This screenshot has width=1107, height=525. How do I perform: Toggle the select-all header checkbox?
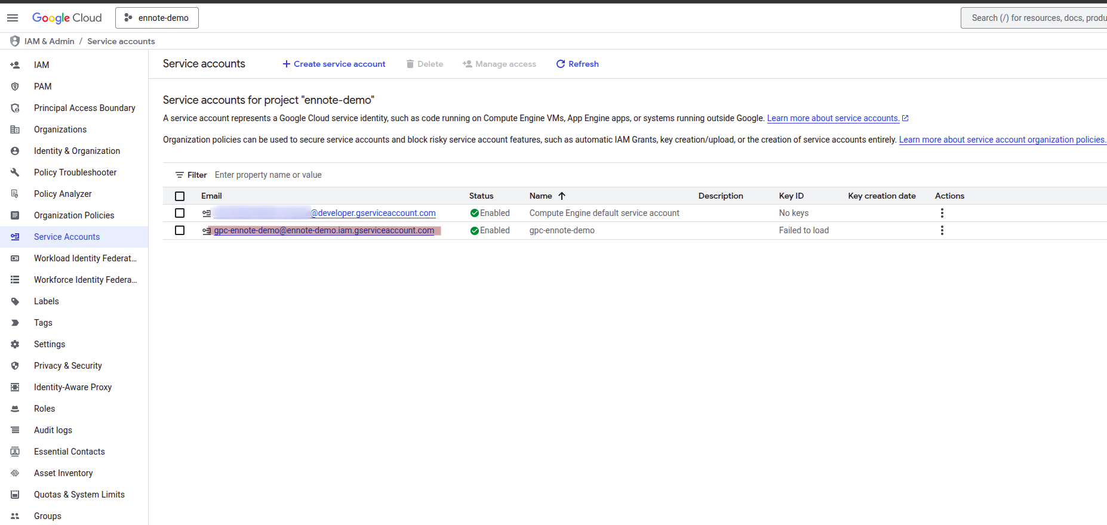click(x=180, y=196)
